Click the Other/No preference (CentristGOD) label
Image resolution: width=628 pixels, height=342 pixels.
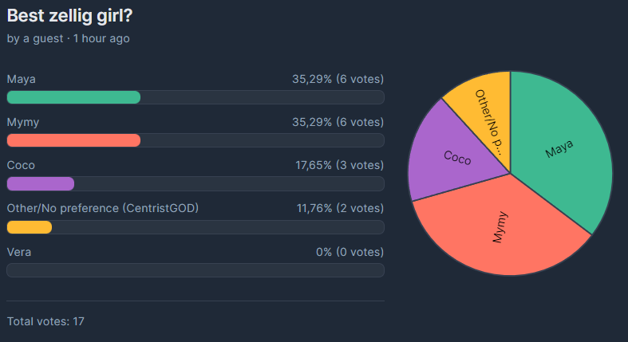(x=102, y=208)
